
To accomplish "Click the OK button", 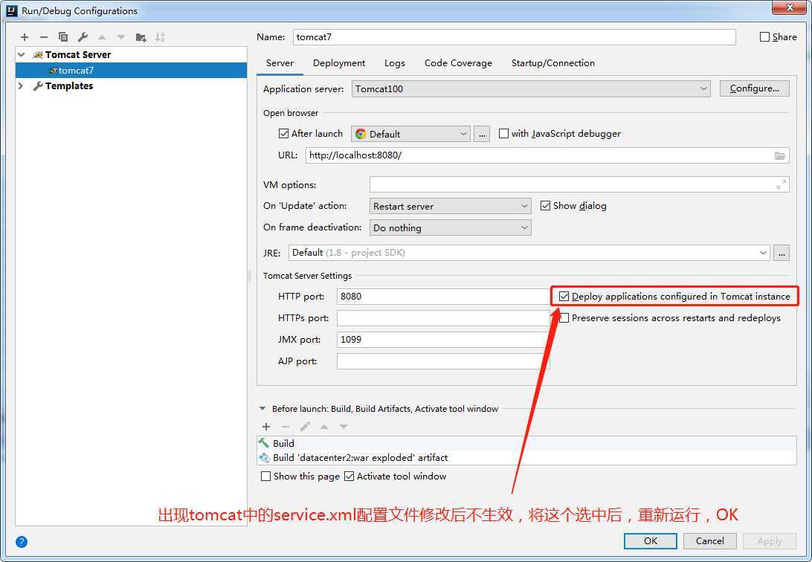I will pyautogui.click(x=651, y=540).
